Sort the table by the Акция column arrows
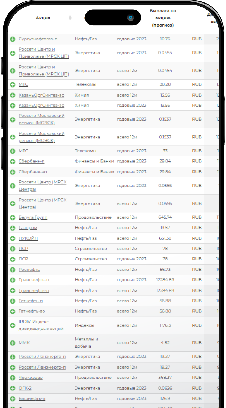The height and width of the screenshot is (408, 226). pos(70,18)
